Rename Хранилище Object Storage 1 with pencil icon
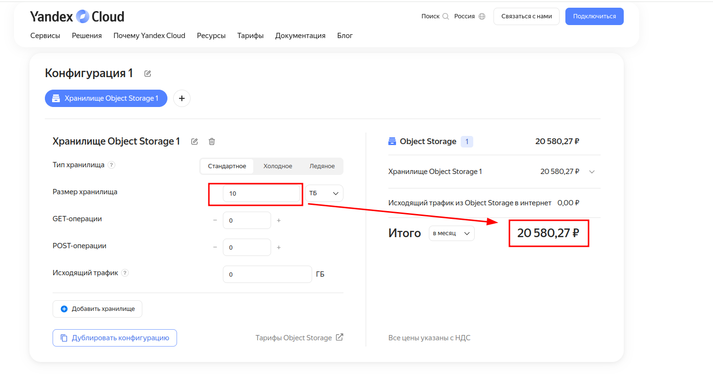This screenshot has width=713, height=375. point(194,141)
